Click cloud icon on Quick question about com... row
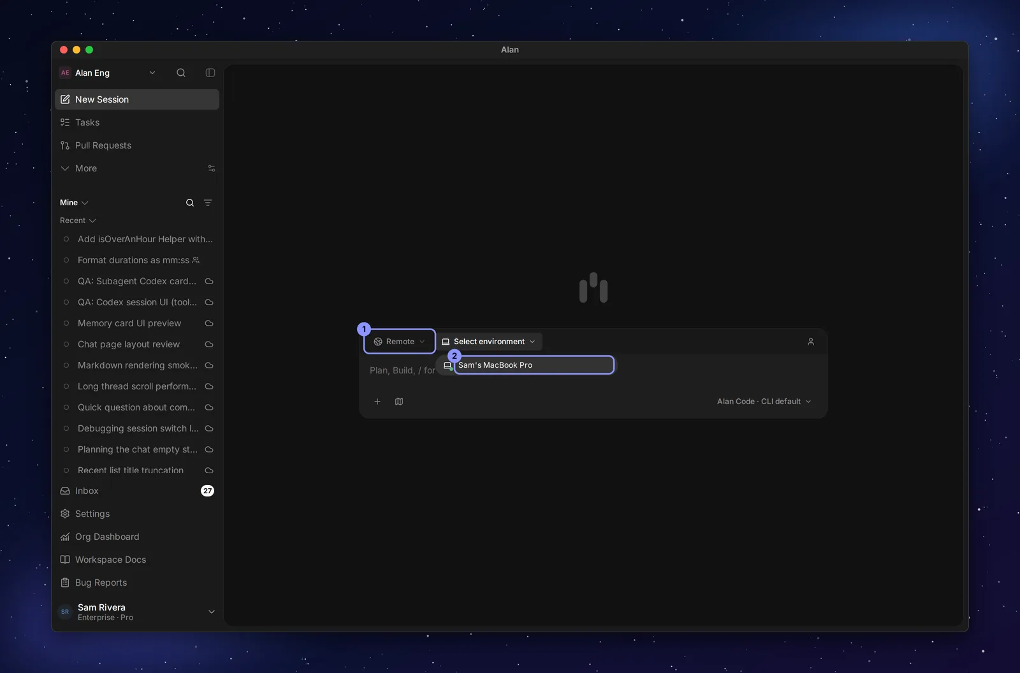Viewport: 1020px width, 673px height. coord(209,407)
